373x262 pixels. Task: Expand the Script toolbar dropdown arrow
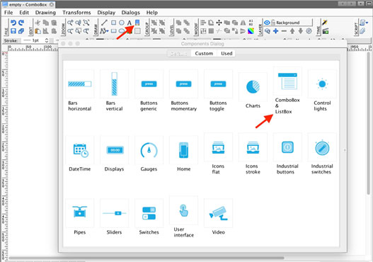pyautogui.click(x=367, y=23)
